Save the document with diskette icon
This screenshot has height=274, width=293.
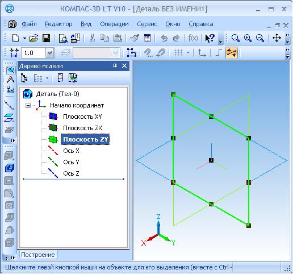point(47,38)
